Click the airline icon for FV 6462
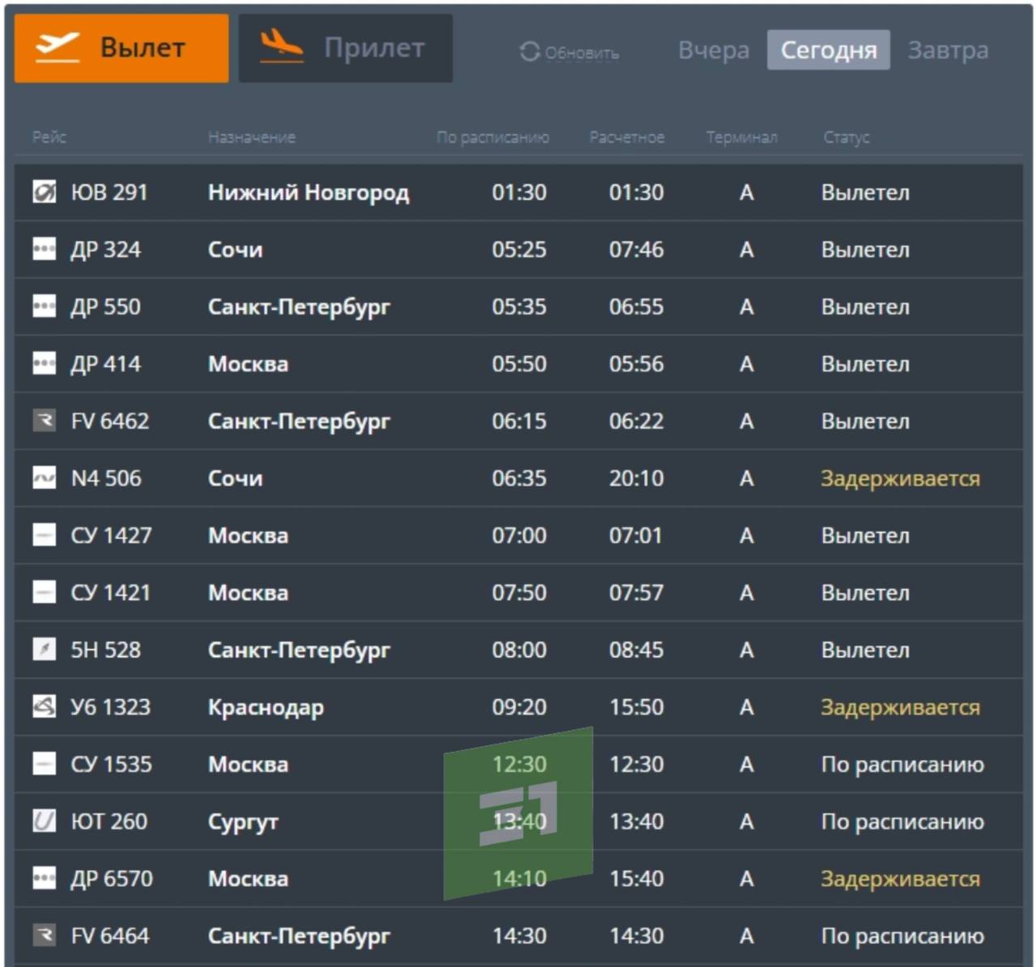 tap(44, 421)
